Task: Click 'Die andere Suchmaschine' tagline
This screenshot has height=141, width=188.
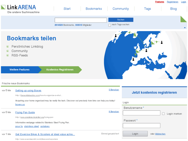Action: (x=23, y=12)
